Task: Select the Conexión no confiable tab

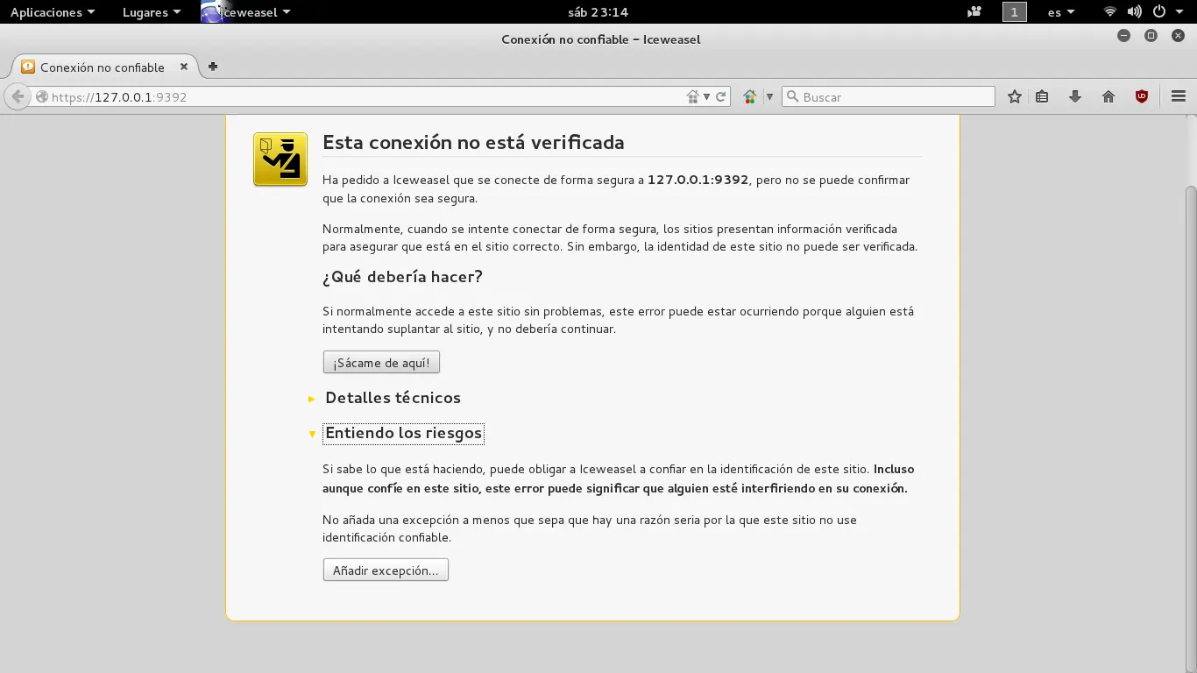Action: pyautogui.click(x=105, y=67)
